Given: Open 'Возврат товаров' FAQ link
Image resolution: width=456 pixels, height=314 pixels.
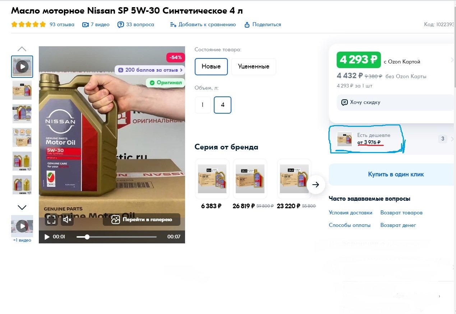Looking at the screenshot, I should point(401,213).
